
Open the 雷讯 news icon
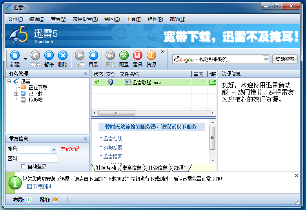[x=138, y=56]
